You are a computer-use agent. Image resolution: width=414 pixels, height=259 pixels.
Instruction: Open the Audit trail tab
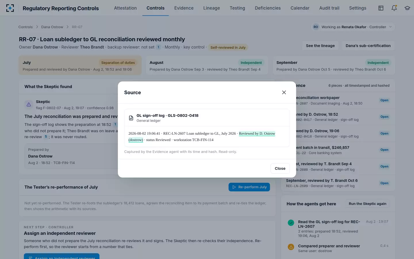[329, 8]
